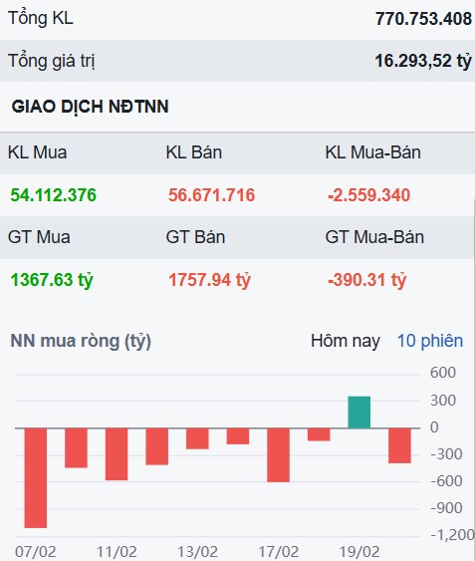
Task: Click the Tổng KL label
Action: pyautogui.click(x=41, y=18)
